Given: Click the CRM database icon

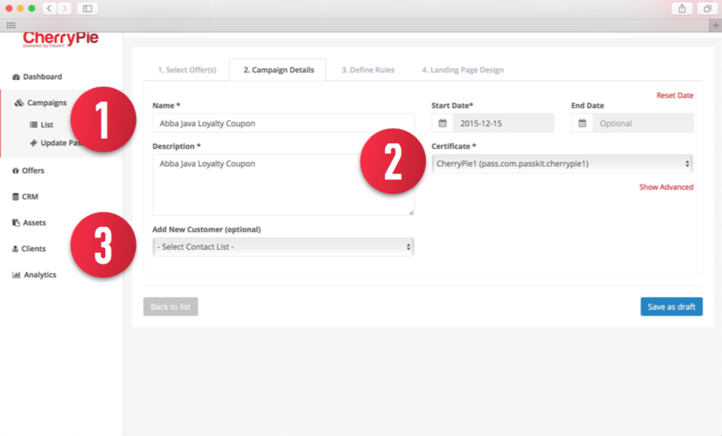Looking at the screenshot, I should [x=15, y=197].
